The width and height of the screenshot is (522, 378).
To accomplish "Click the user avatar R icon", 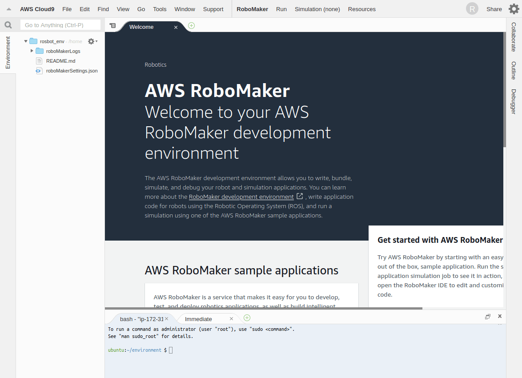I will point(472,9).
